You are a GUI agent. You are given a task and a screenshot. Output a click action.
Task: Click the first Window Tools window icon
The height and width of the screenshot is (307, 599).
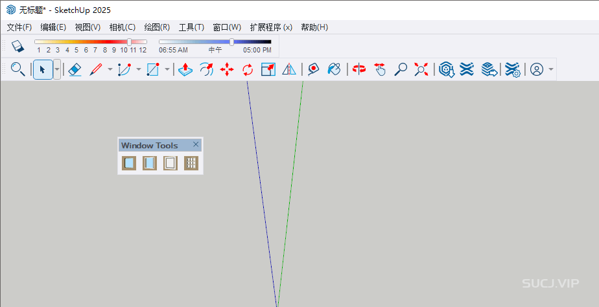tap(129, 163)
